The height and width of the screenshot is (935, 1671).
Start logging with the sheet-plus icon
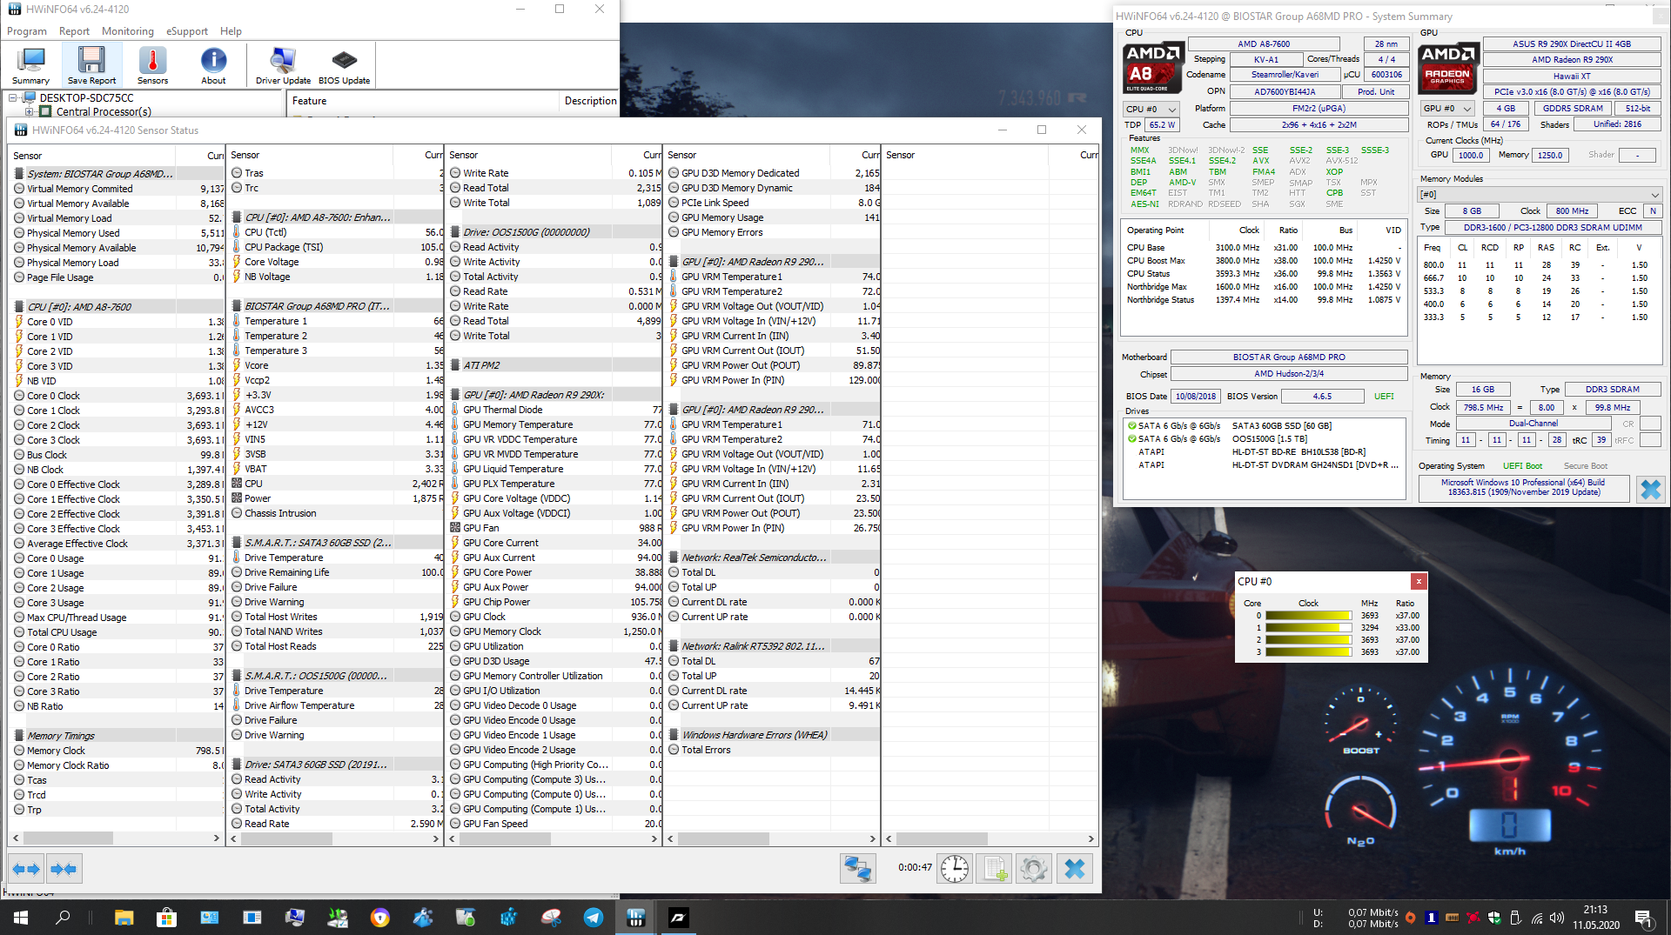[995, 868]
